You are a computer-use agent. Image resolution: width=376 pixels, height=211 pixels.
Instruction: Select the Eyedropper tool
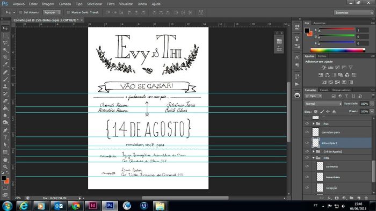(5, 64)
